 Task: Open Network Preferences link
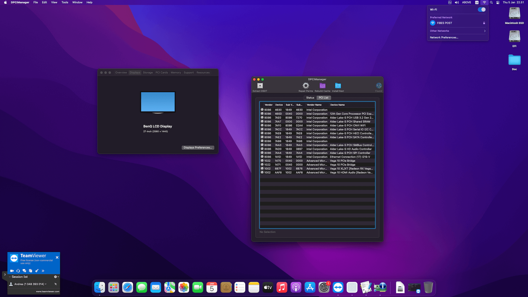(x=444, y=38)
